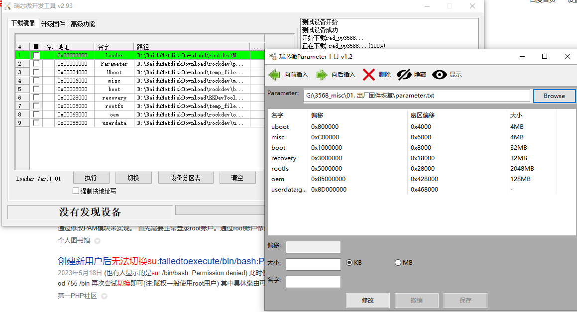
Task: Tick the checkbox in Loader row
Action: 36,55
